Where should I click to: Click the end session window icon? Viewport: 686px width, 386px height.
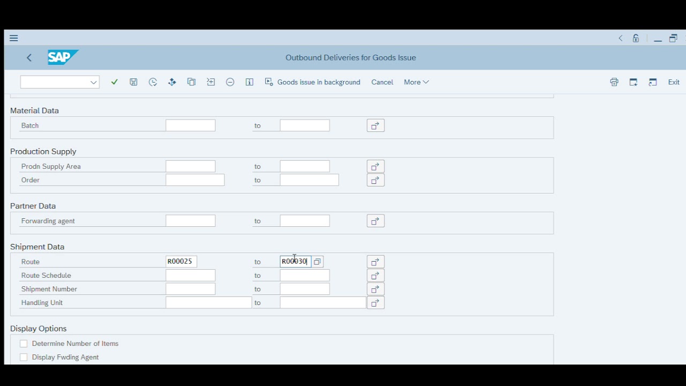point(653,82)
